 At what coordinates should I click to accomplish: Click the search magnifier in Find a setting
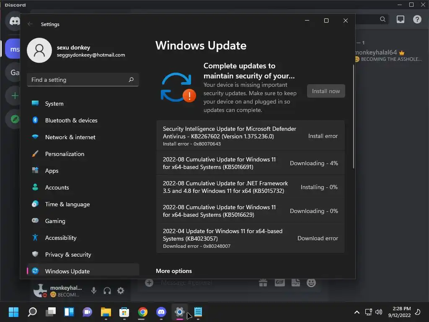point(131,80)
